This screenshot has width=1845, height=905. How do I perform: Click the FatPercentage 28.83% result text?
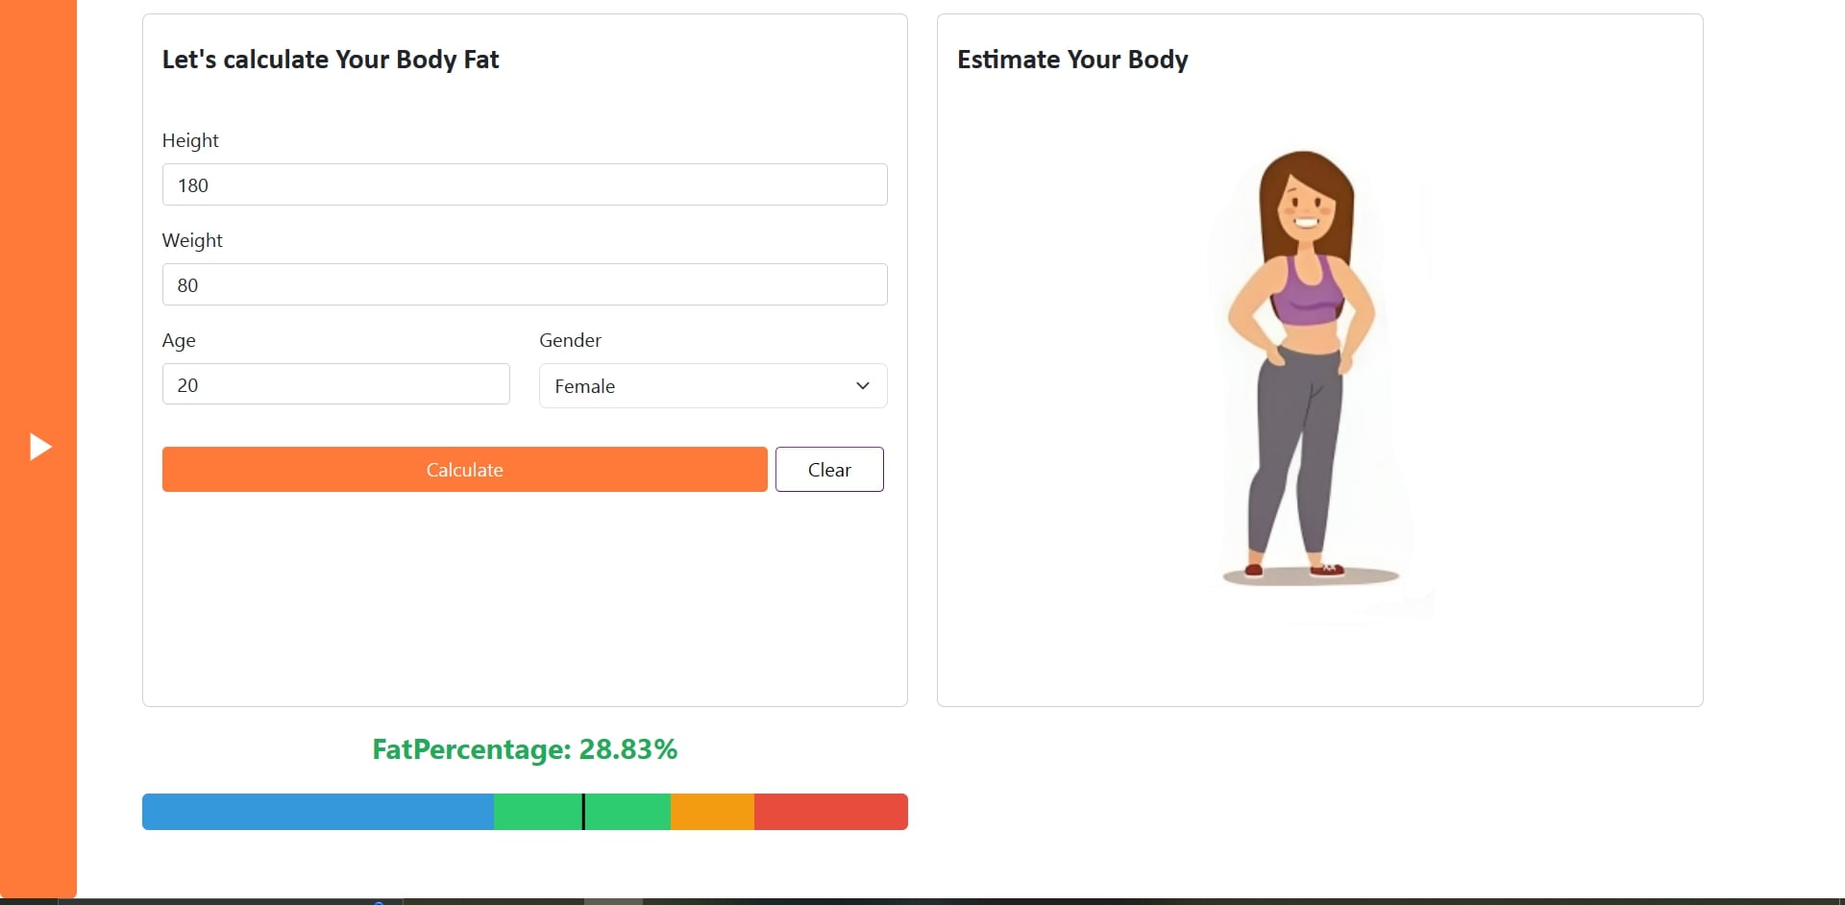pyautogui.click(x=525, y=749)
